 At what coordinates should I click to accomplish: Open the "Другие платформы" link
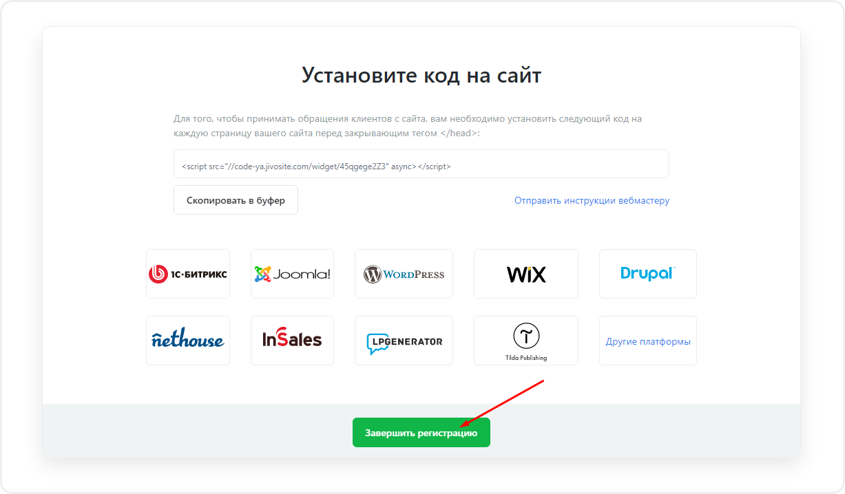click(648, 341)
